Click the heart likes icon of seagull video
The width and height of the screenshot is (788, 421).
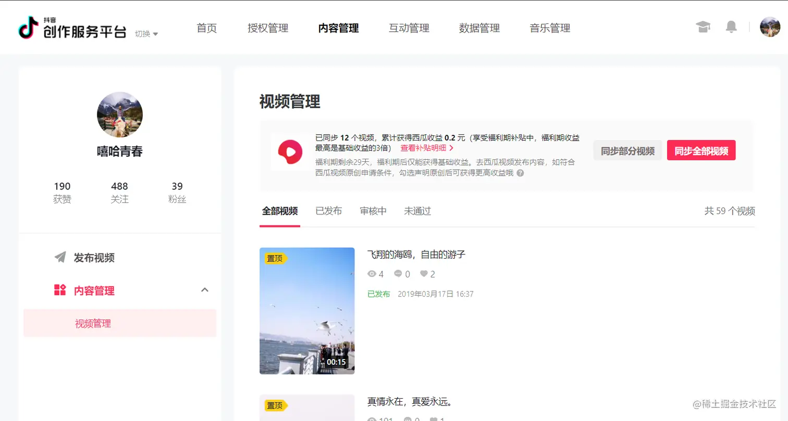click(x=424, y=274)
